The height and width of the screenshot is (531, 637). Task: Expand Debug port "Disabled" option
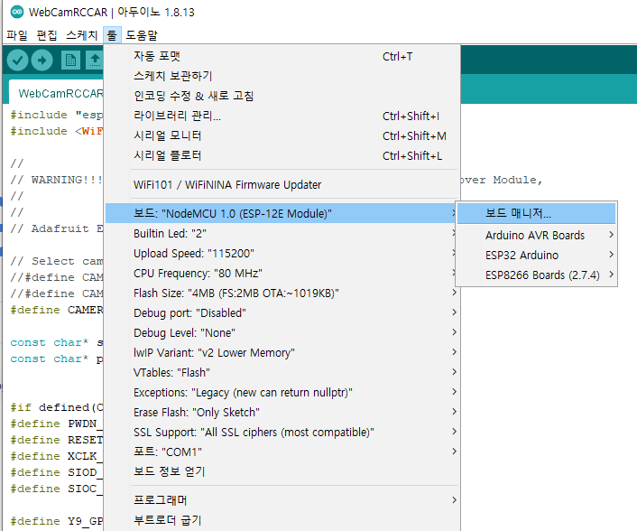click(x=282, y=313)
